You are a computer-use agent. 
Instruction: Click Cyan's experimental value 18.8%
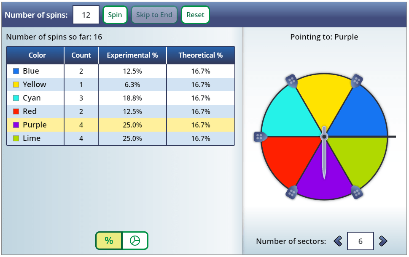click(x=132, y=98)
